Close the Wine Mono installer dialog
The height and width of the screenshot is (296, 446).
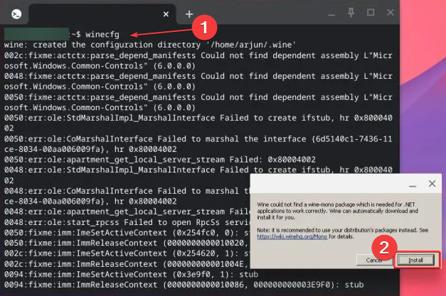(432, 184)
